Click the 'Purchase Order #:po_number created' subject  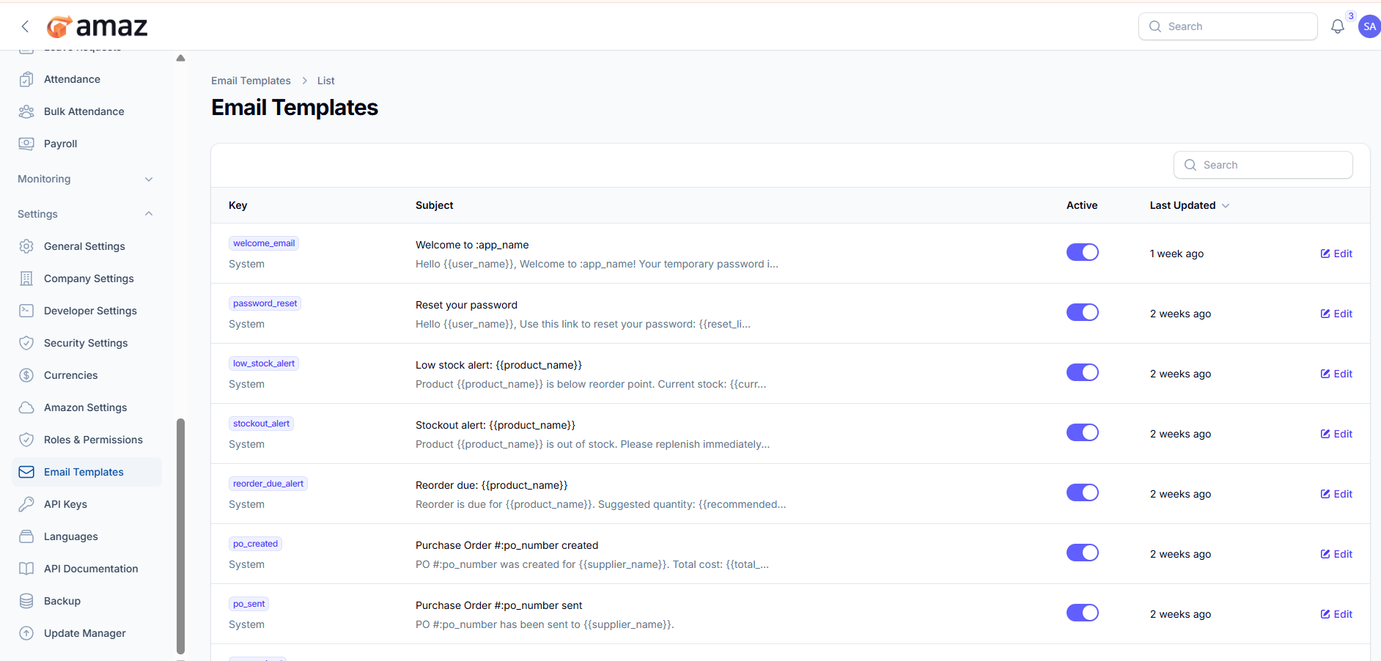tap(507, 545)
